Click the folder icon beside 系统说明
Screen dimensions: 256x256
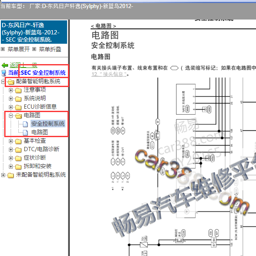click(x=18, y=99)
